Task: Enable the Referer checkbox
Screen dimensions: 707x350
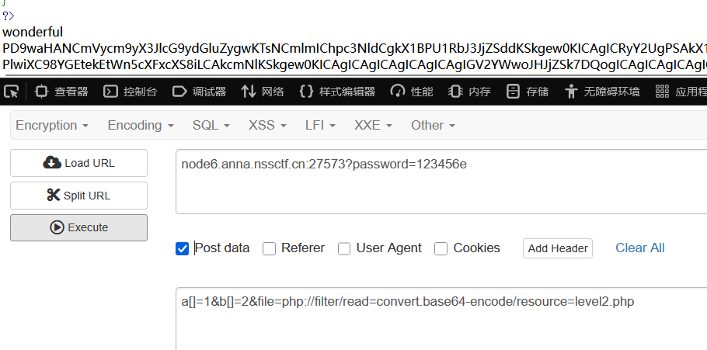Action: tap(270, 248)
